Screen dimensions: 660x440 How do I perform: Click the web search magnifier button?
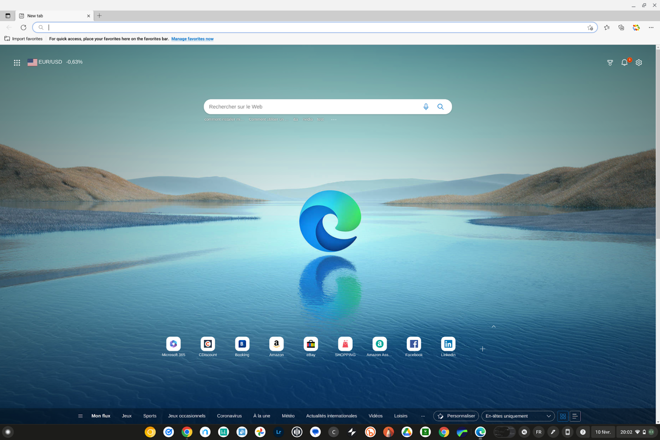[x=441, y=107]
